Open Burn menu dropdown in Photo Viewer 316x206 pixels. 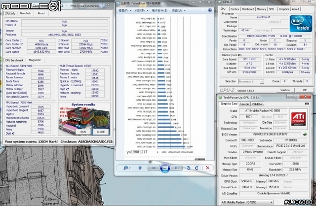coord(179,10)
